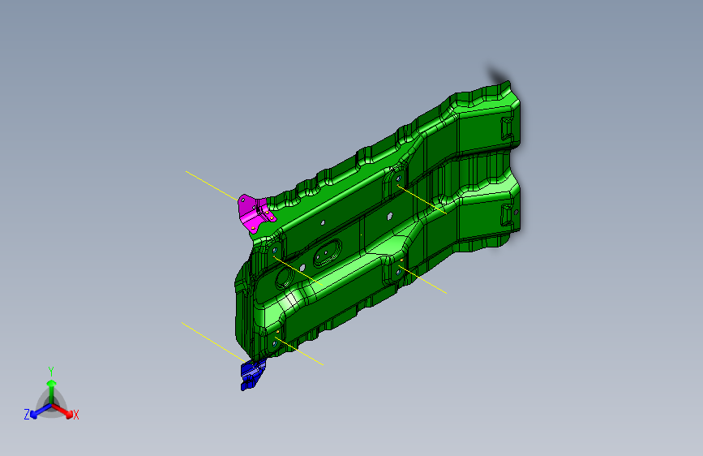Viewport: 703px width, 456px height.
Task: Pick the oval slot with two holes
Action: [327, 253]
